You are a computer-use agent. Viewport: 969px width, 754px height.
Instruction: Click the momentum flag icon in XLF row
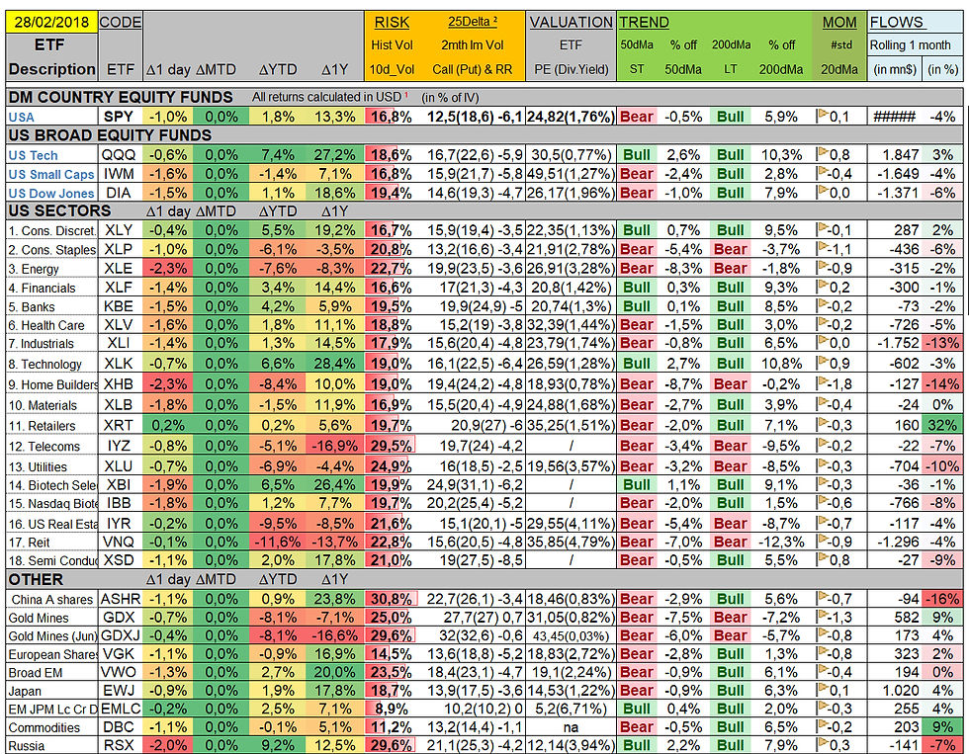822,286
